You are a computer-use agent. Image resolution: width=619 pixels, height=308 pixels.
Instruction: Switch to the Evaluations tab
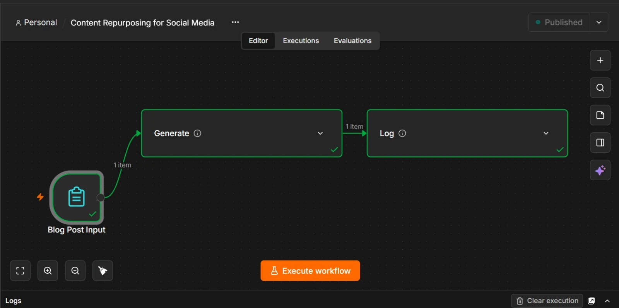(x=352, y=41)
